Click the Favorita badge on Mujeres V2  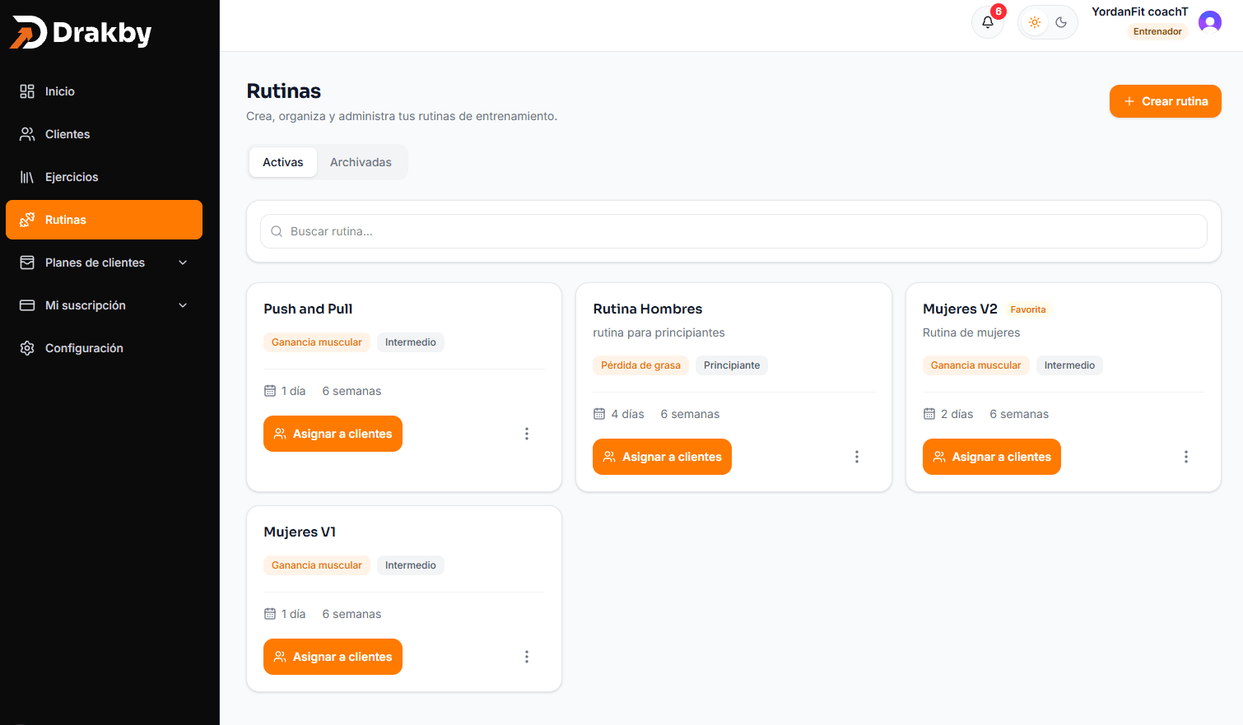click(1028, 309)
